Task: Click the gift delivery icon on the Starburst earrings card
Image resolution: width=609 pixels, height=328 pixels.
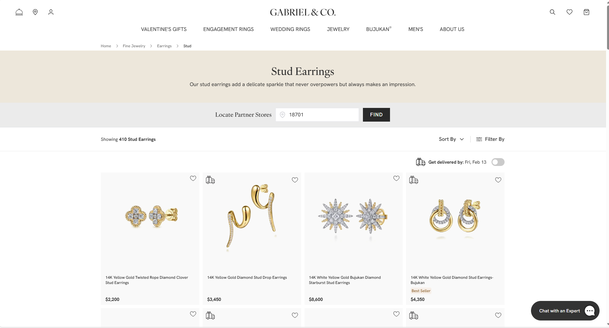Action: (x=414, y=180)
